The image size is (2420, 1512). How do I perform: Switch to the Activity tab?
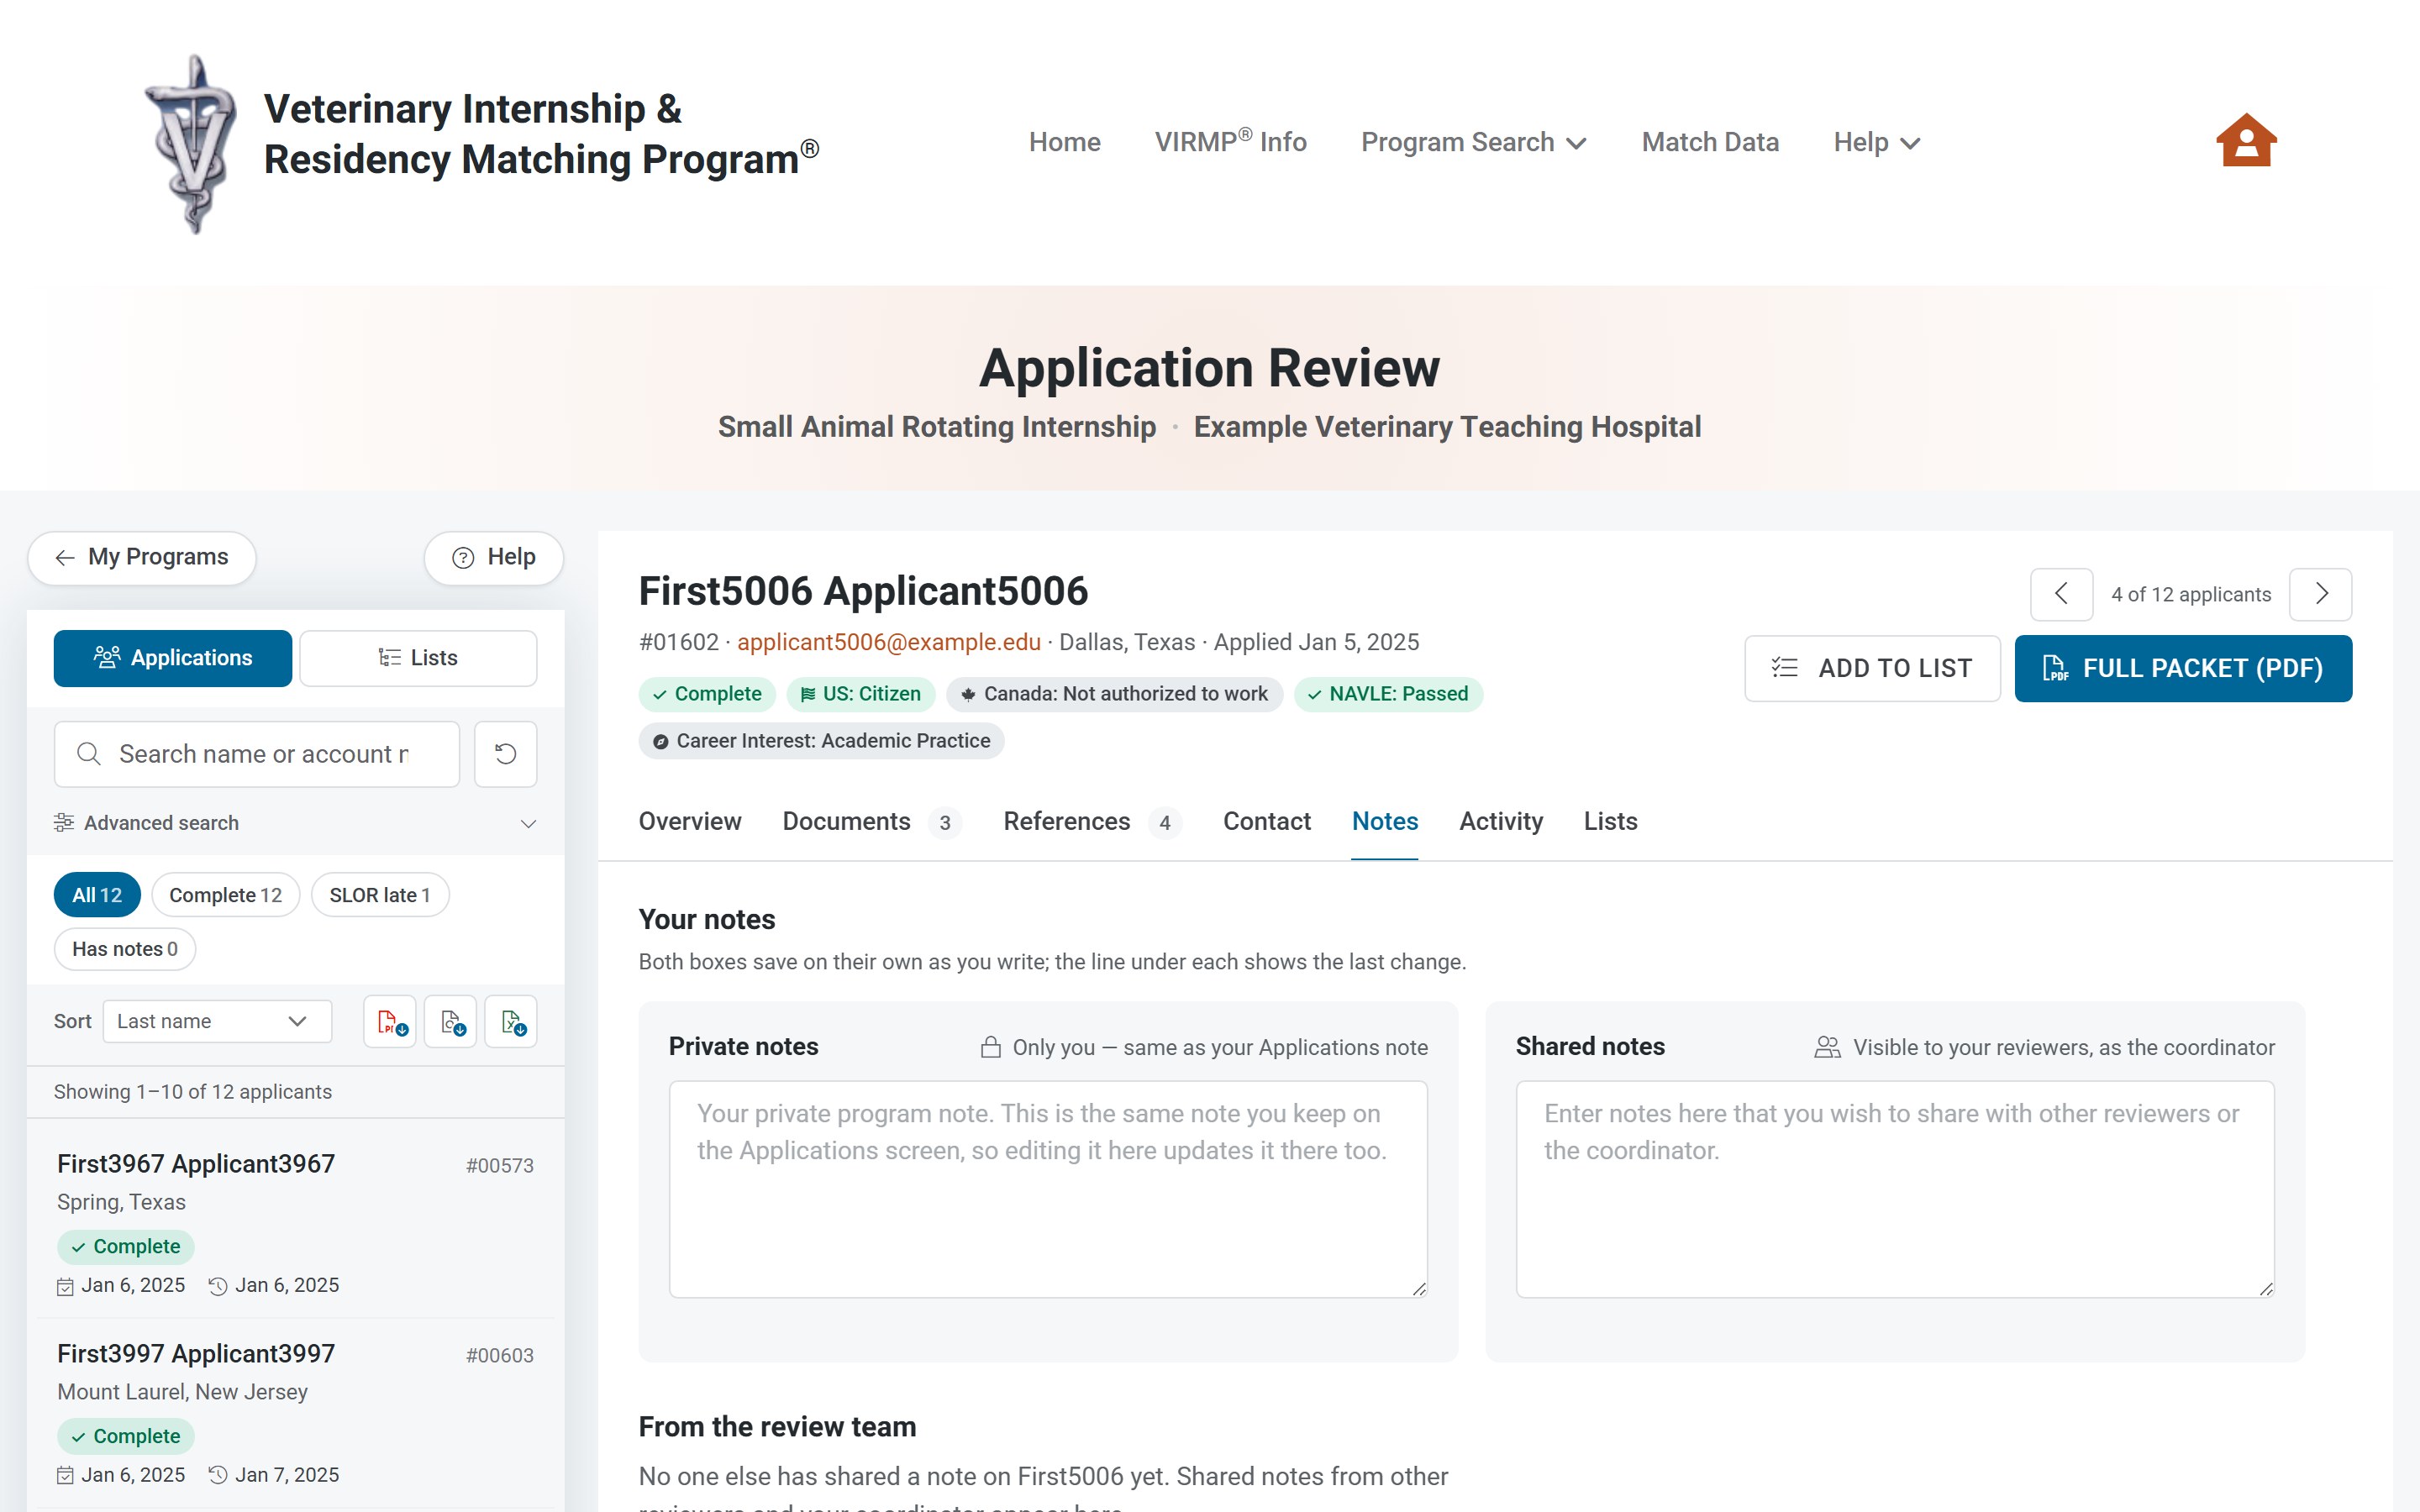[1500, 822]
